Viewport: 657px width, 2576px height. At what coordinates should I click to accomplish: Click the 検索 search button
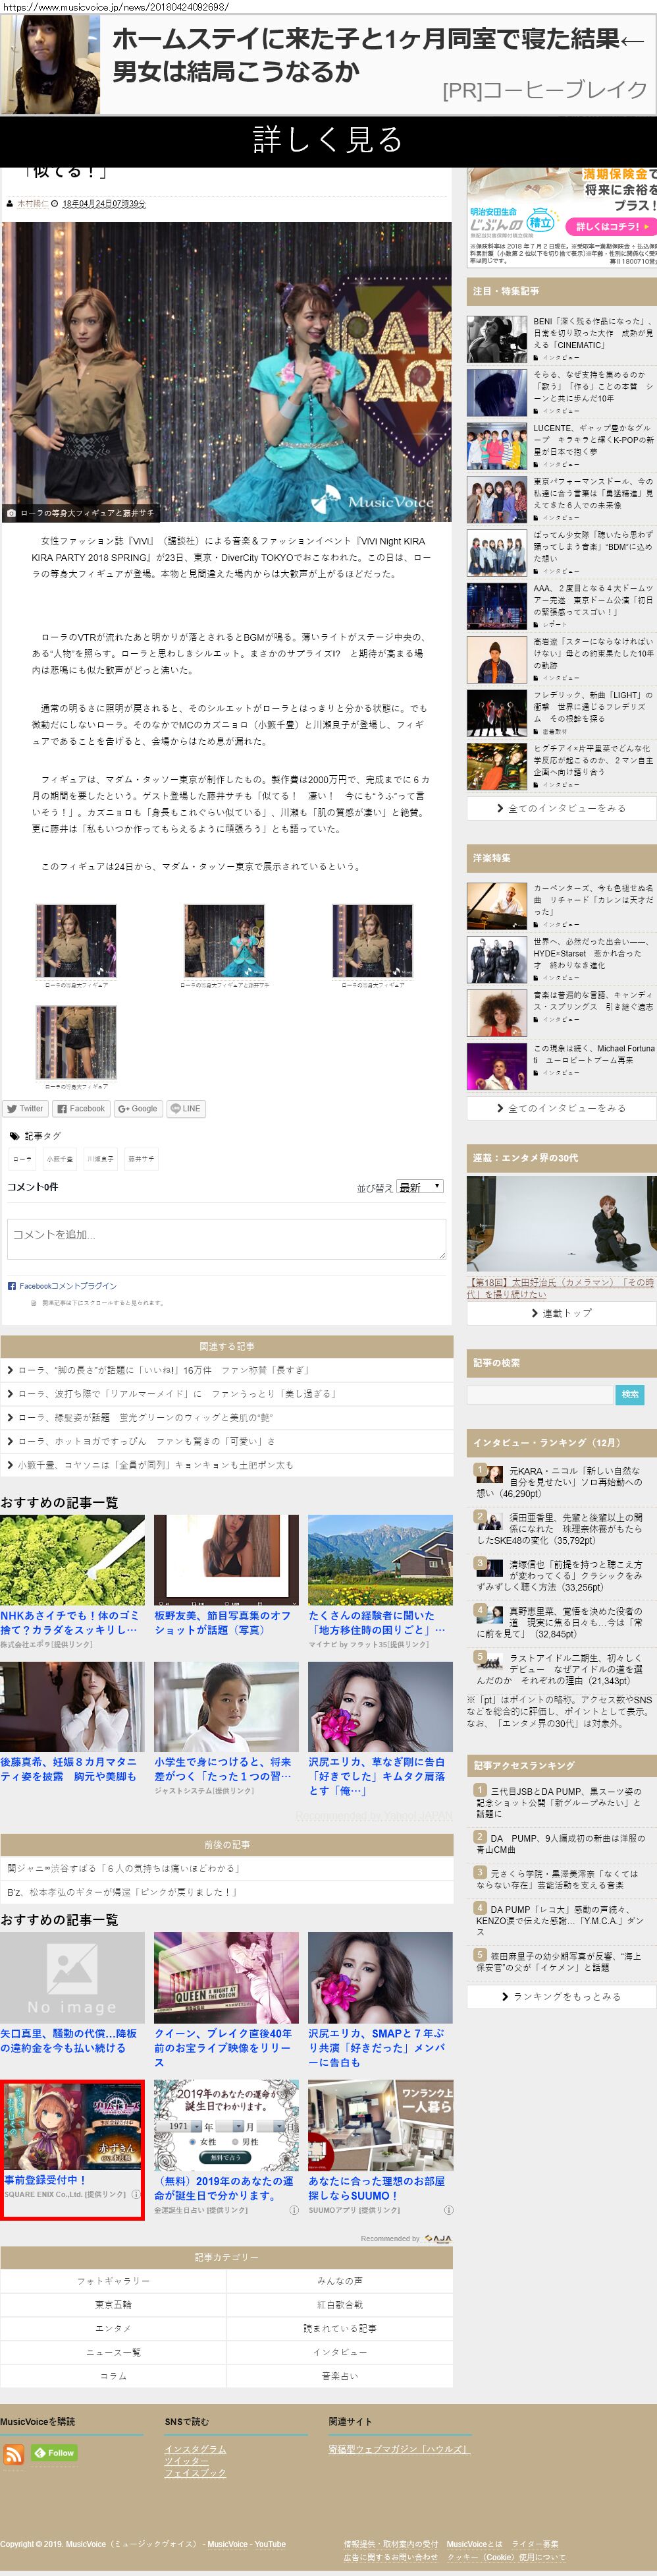[630, 1394]
